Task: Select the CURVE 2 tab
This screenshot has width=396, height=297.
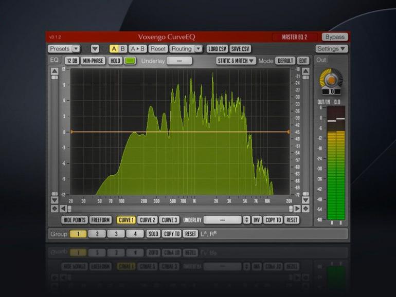Action: pos(148,220)
